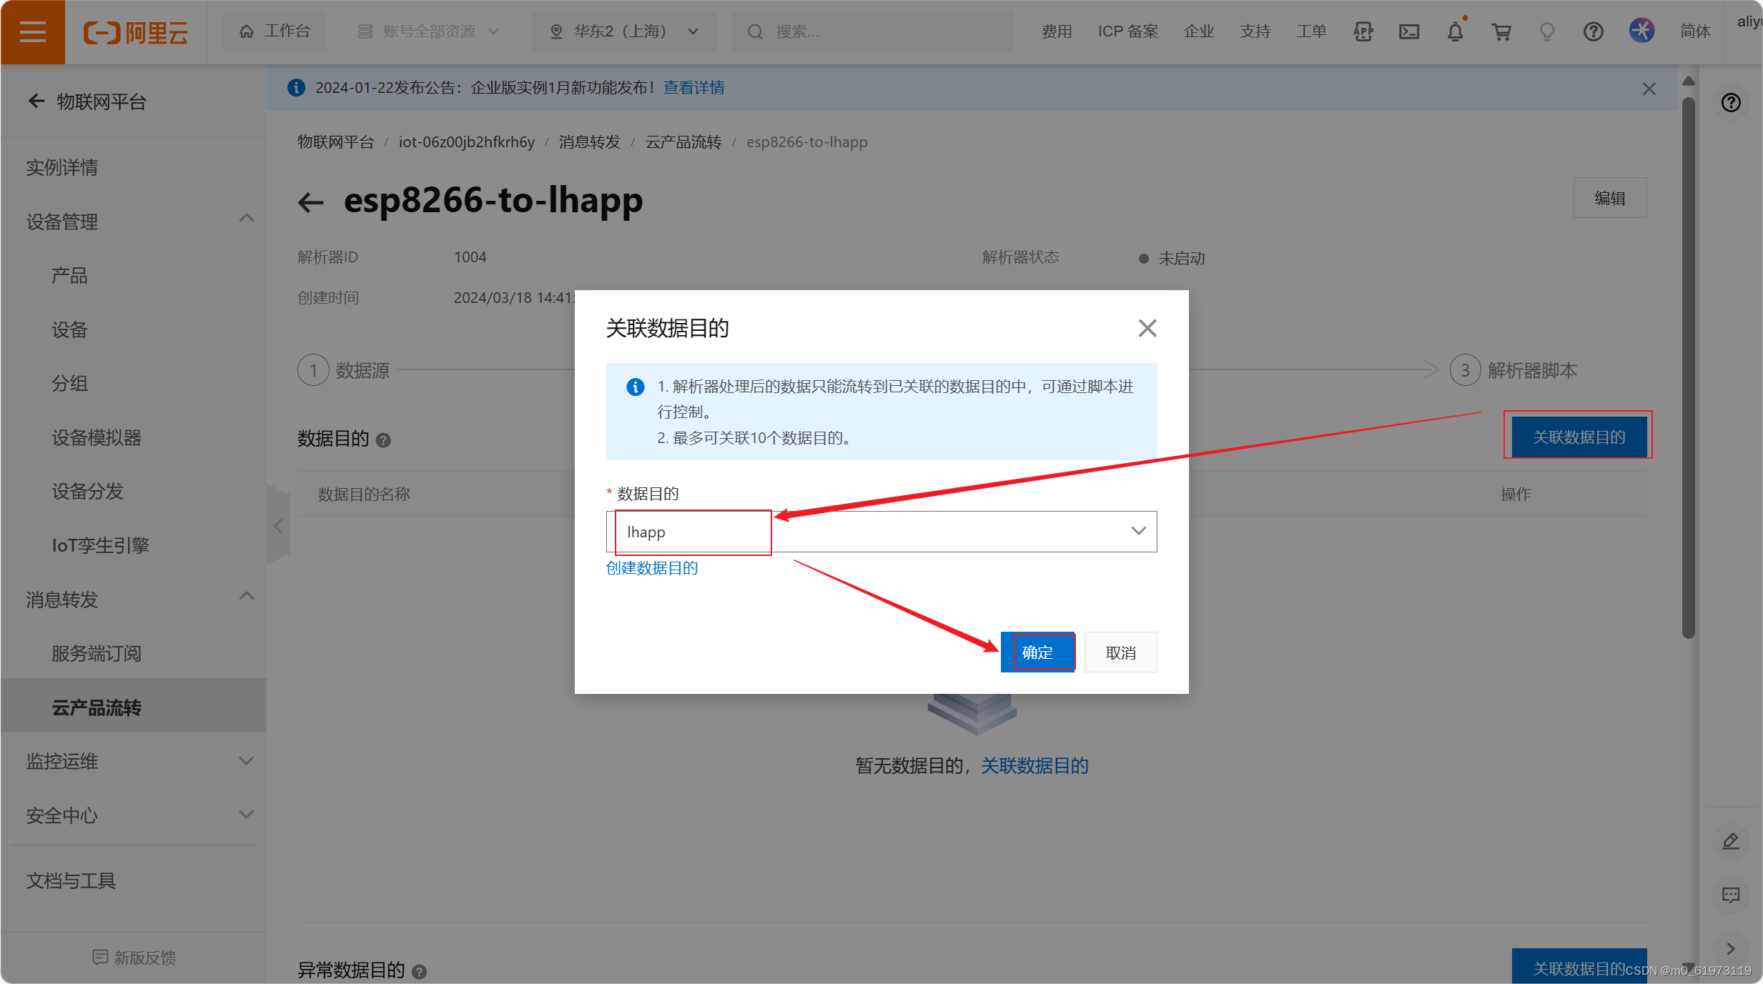Click the 取消 cancel button
This screenshot has height=984, width=1763.
pyautogui.click(x=1120, y=652)
